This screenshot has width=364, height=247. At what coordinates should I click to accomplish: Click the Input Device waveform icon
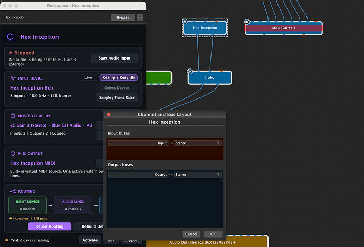13,78
